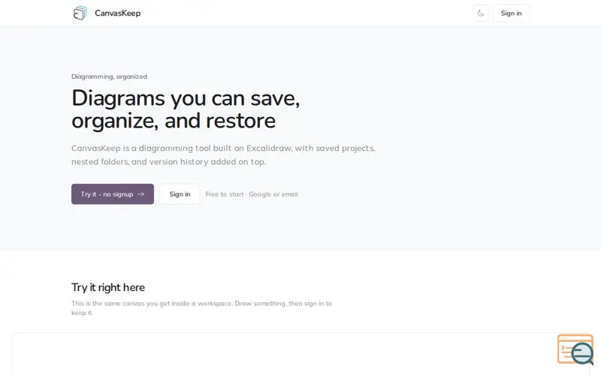This screenshot has height=375, width=601.
Task: Toggle dark mode with the moon icon
Action: pos(481,13)
